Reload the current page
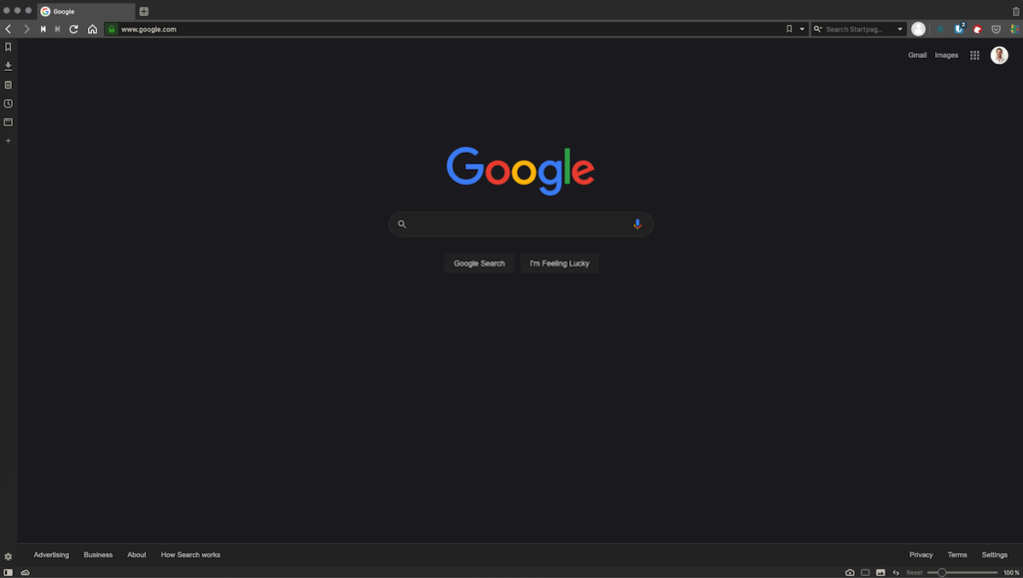The width and height of the screenshot is (1023, 578). (x=74, y=29)
